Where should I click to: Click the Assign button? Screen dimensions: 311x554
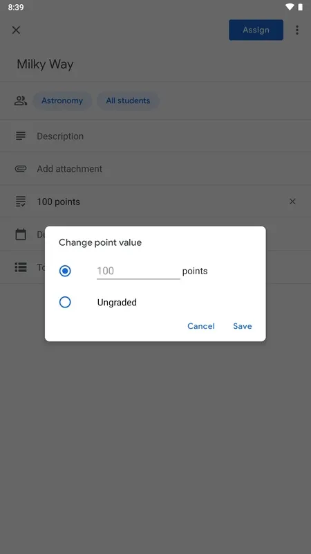click(256, 30)
